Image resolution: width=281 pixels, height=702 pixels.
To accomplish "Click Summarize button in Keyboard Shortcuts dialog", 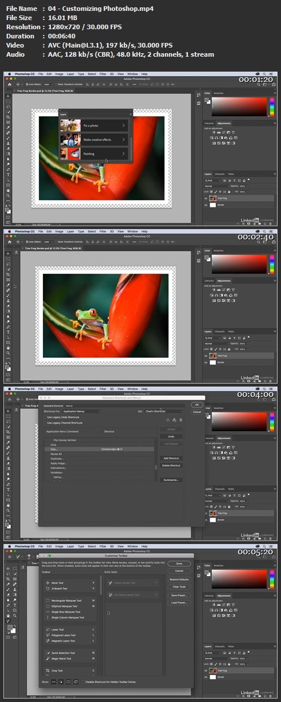I will 171,479.
